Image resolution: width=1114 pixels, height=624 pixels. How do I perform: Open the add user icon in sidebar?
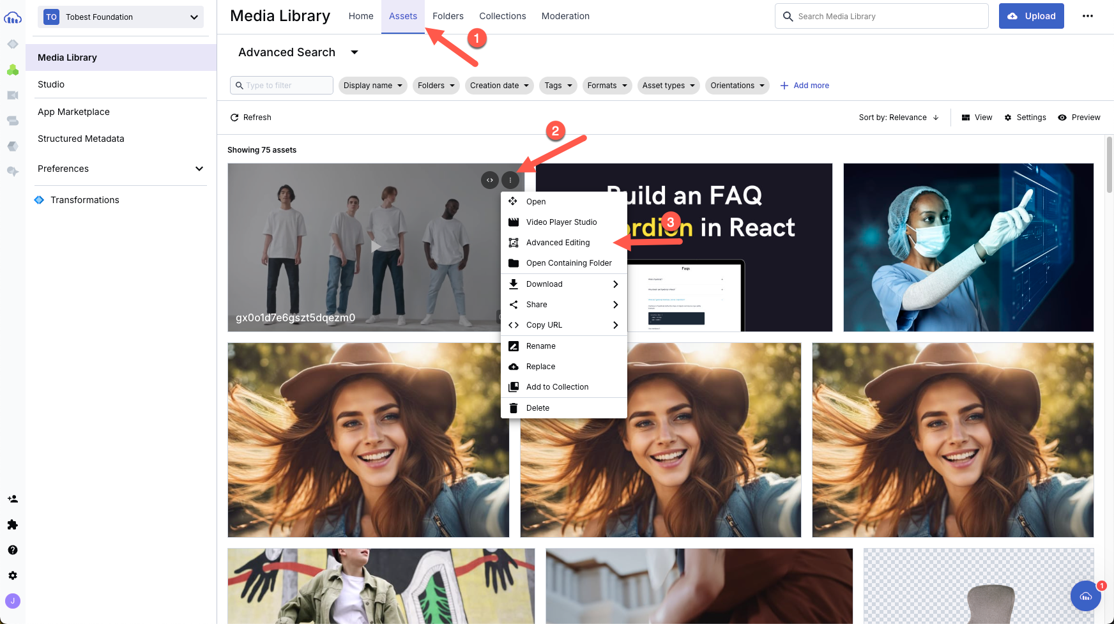[13, 499]
